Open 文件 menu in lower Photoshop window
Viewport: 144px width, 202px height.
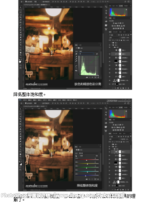pos(25,100)
